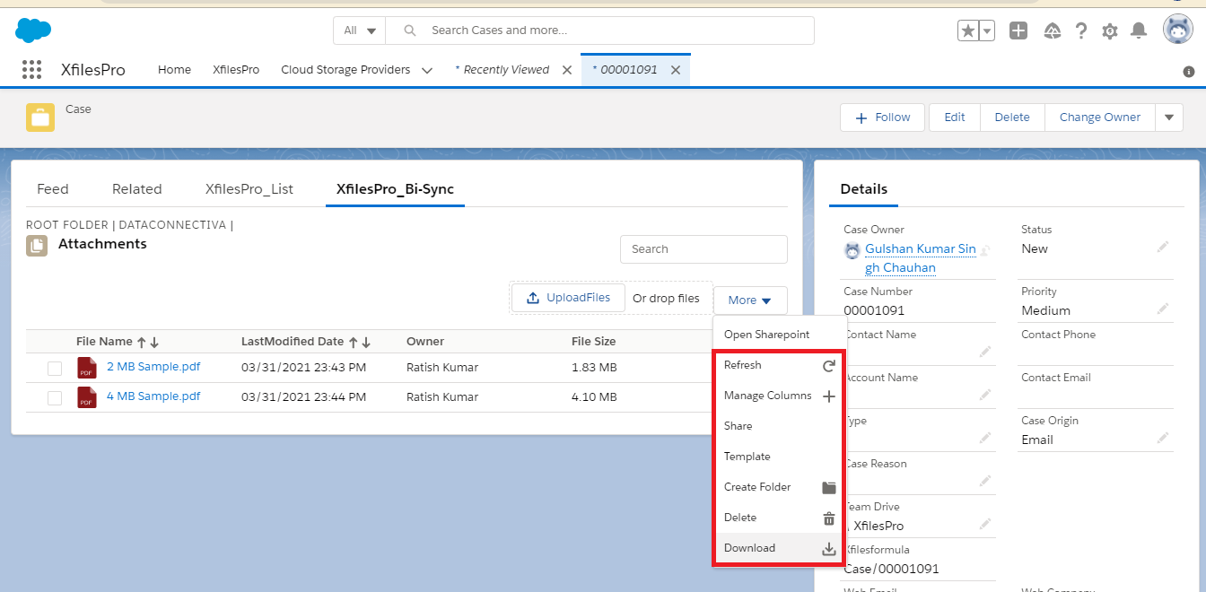Open the 2 MB Sample.pdf link

coord(153,367)
